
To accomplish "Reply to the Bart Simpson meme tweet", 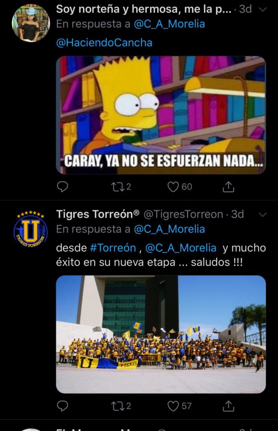I will pos(62,187).
